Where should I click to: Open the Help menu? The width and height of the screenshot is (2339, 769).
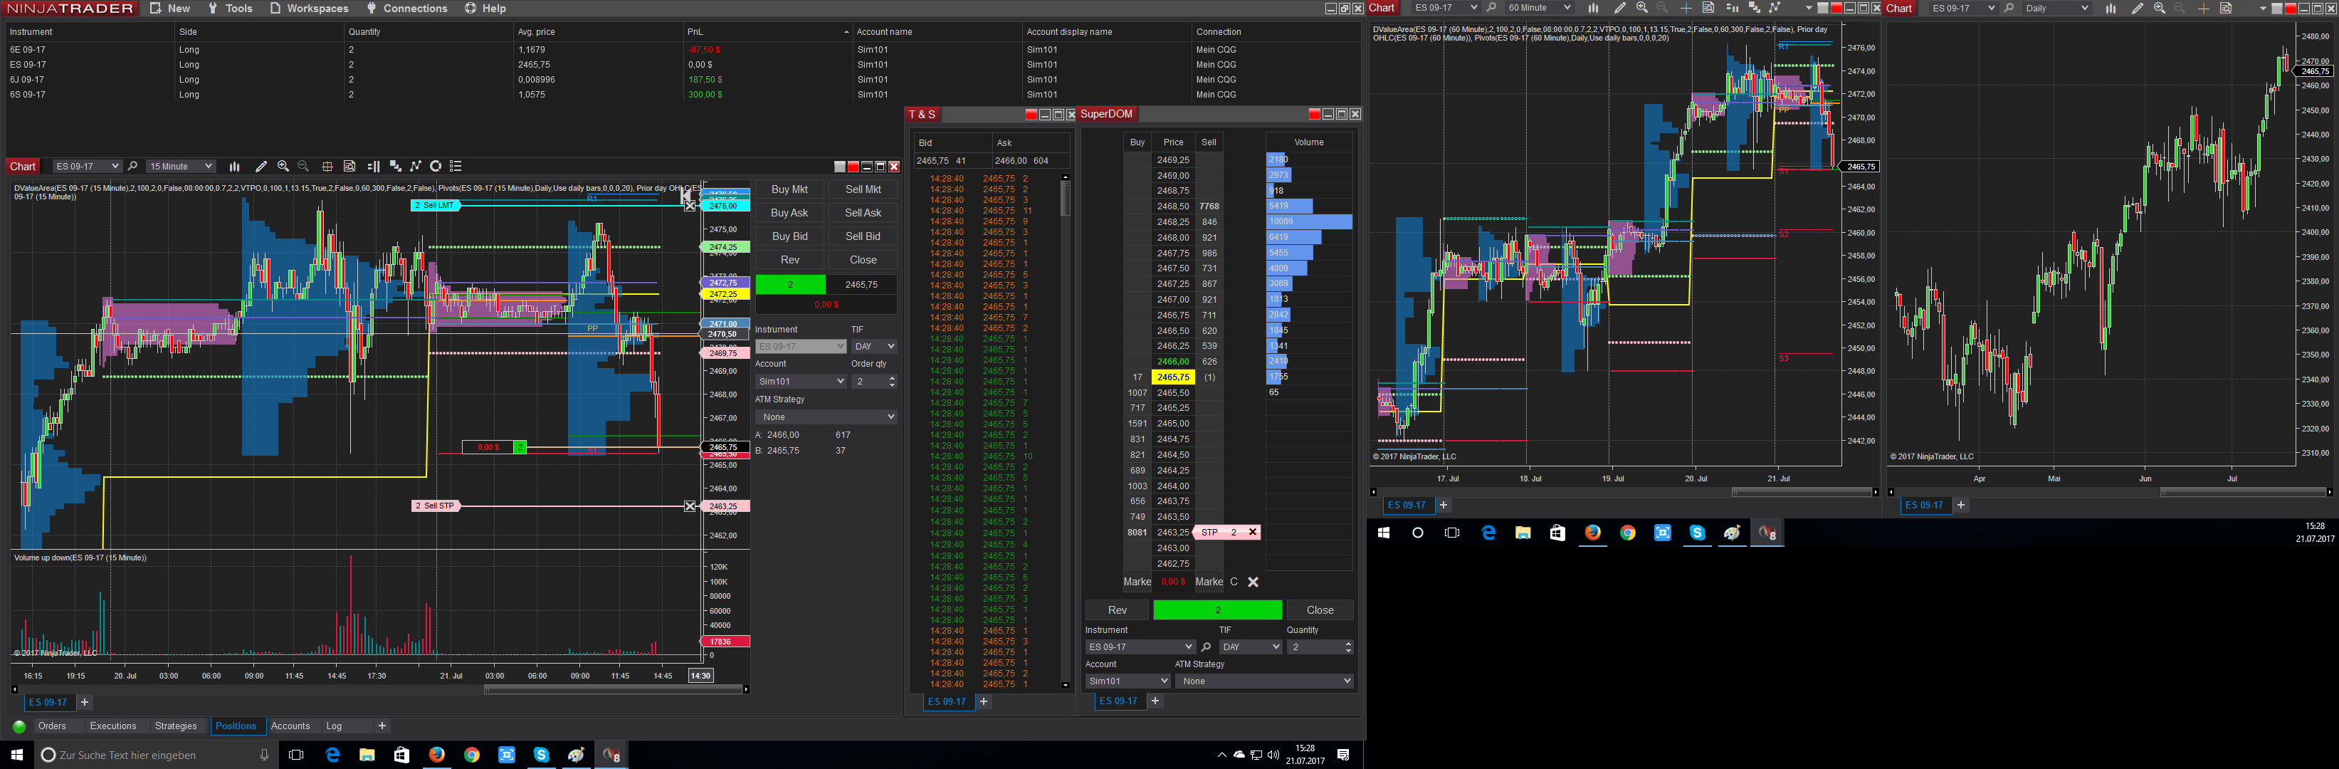485,8
